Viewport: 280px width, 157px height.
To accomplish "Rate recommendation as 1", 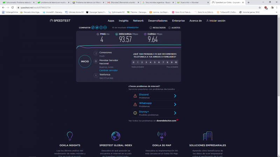I will click(138, 62).
